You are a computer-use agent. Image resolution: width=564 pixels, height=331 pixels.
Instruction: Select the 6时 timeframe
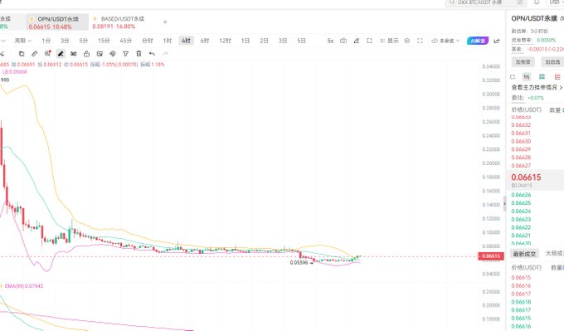(x=205, y=41)
